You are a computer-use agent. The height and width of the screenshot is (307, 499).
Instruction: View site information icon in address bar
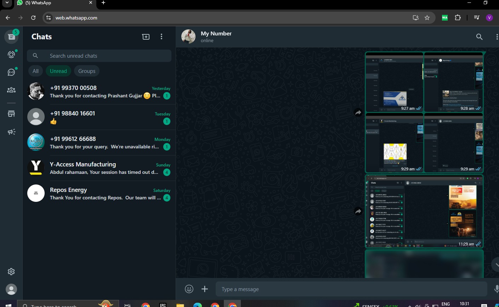[x=49, y=18]
